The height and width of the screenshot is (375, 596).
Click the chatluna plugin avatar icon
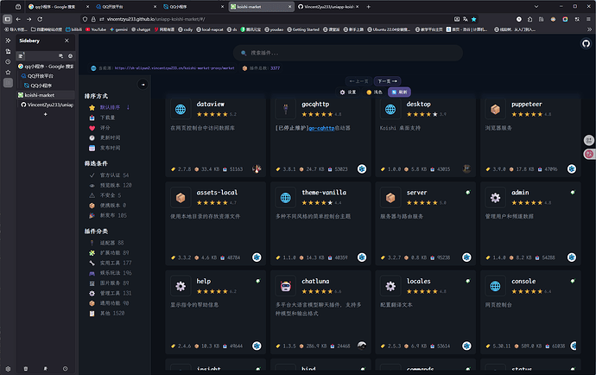coord(285,285)
